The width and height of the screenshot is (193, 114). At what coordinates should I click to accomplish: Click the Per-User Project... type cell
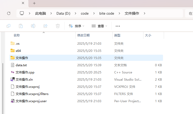[128, 101]
